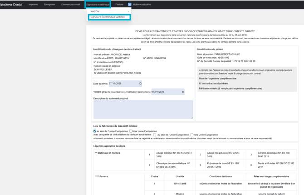Grab the description textarea resize handle
The height and width of the screenshot is (195, 304).
[x=191, y=118]
